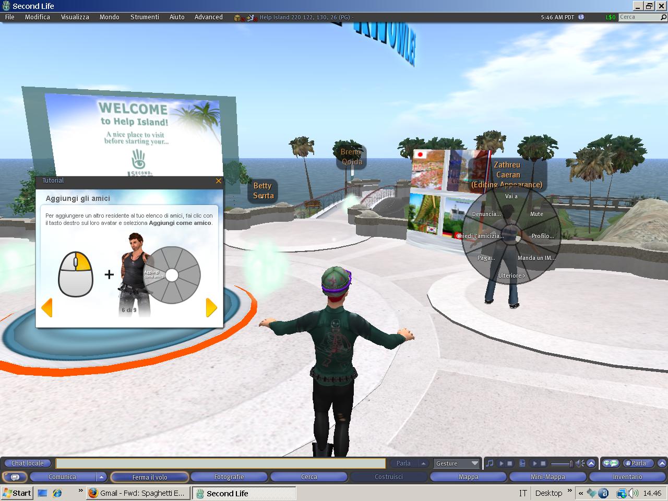The width and height of the screenshot is (668, 501).
Task: Click the Windows Start button
Action: coord(17,493)
